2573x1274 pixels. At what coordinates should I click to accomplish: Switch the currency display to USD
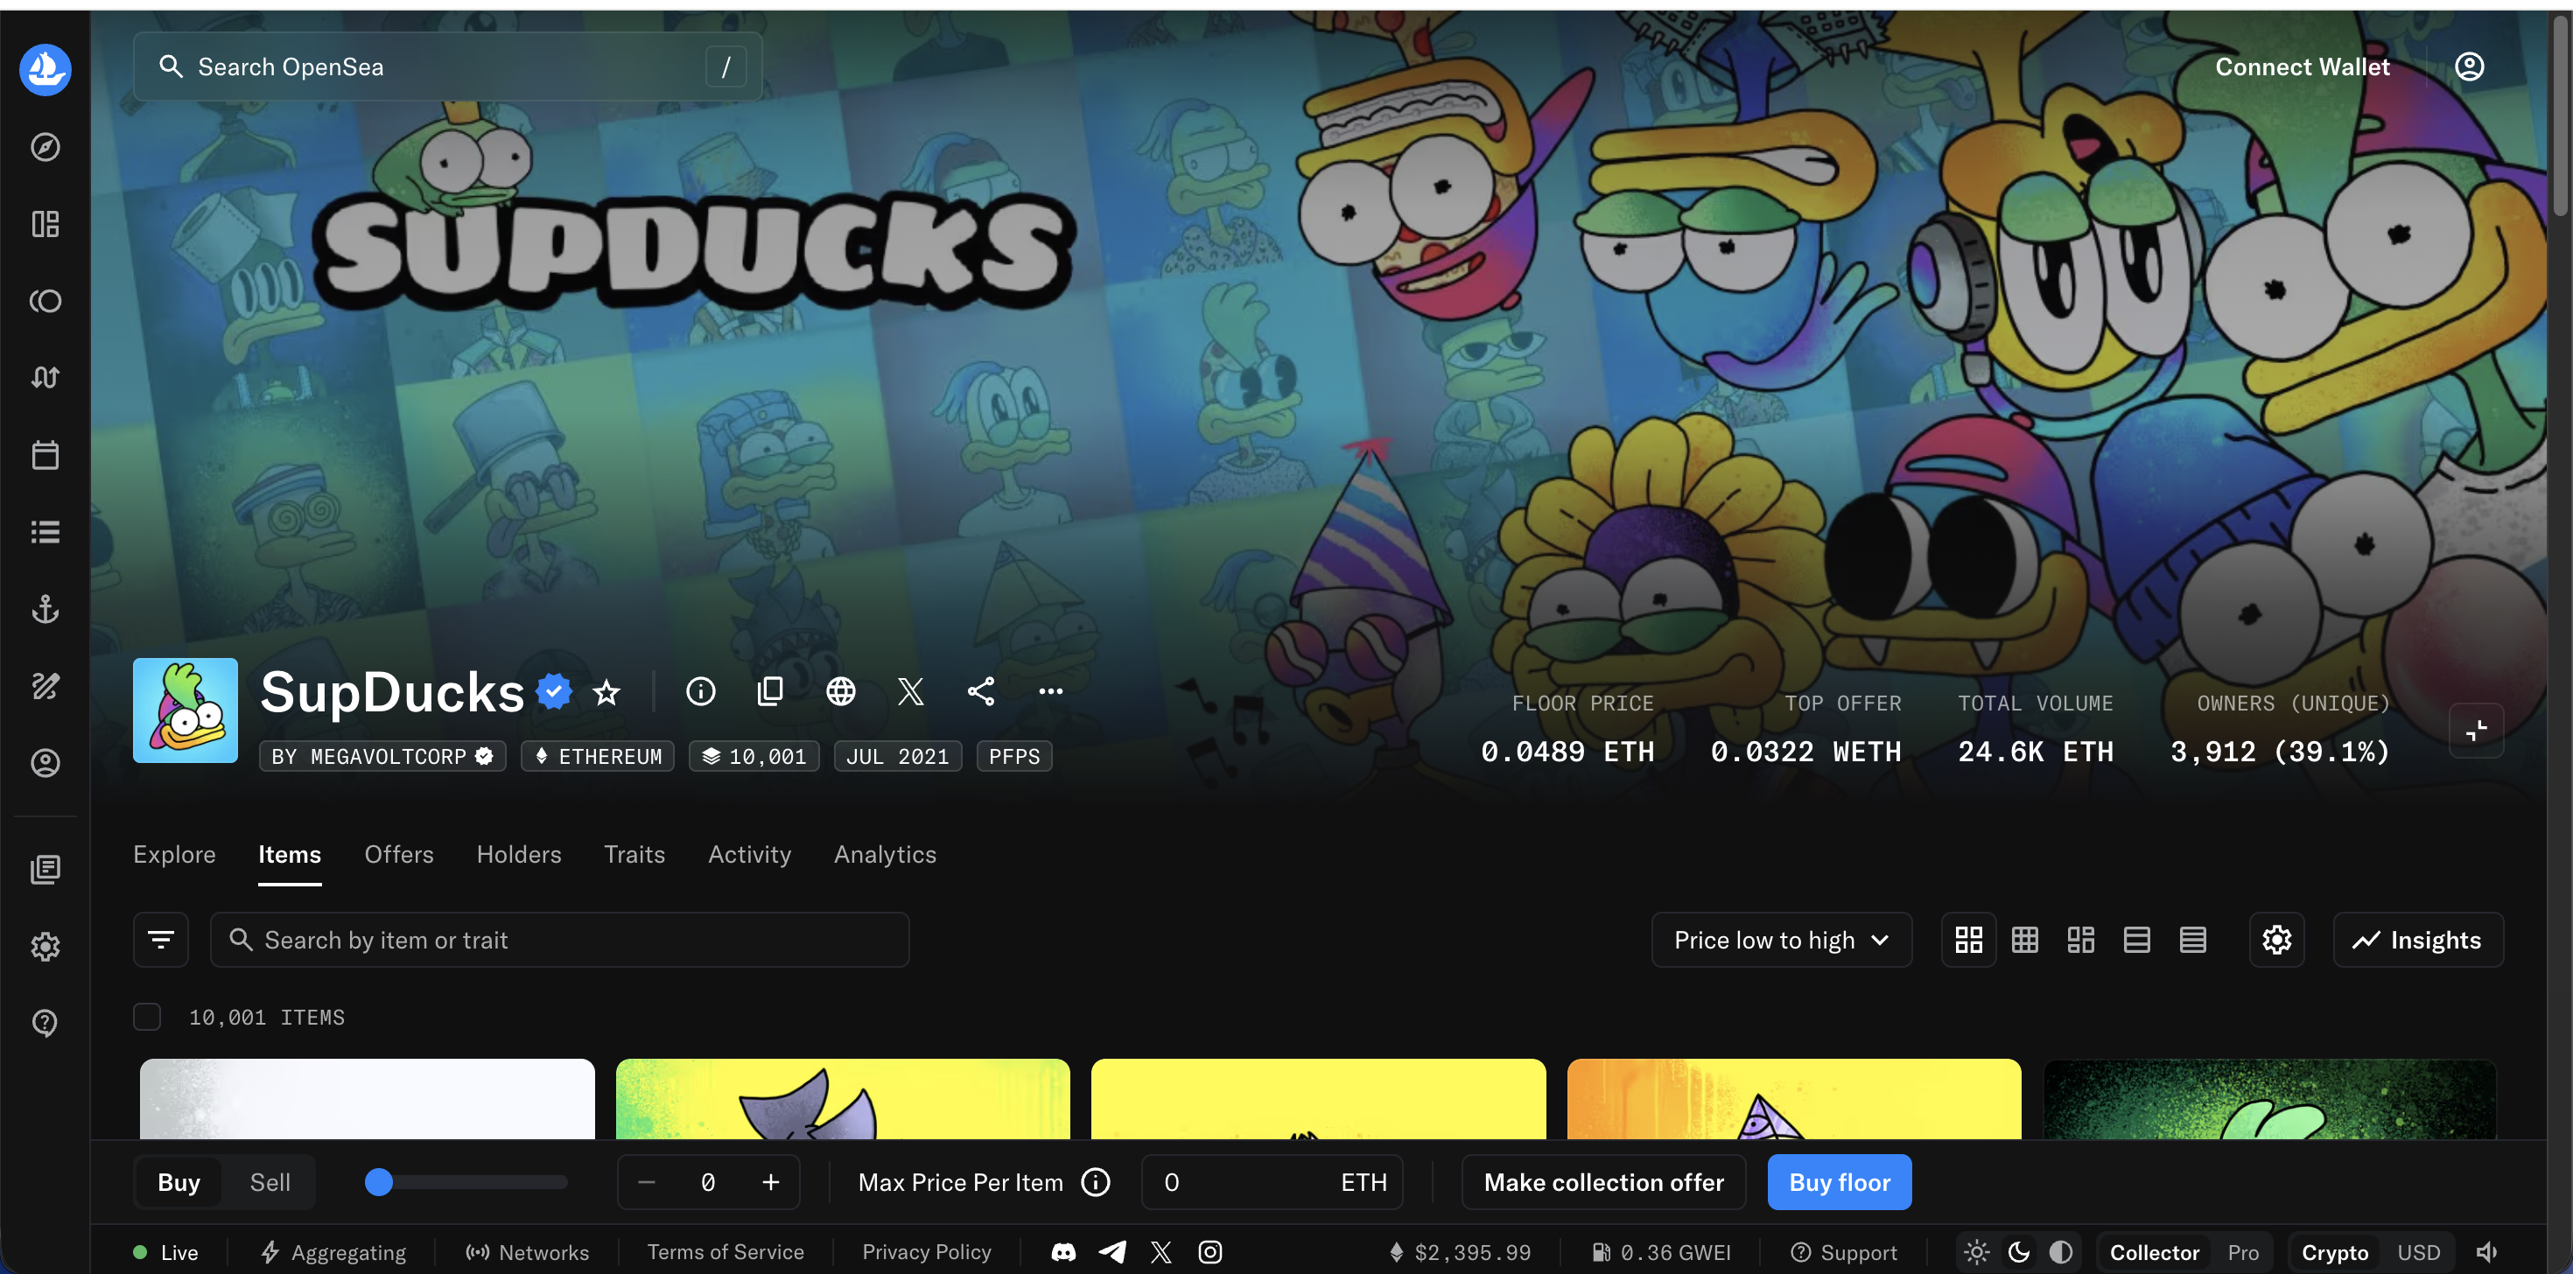pos(2417,1252)
